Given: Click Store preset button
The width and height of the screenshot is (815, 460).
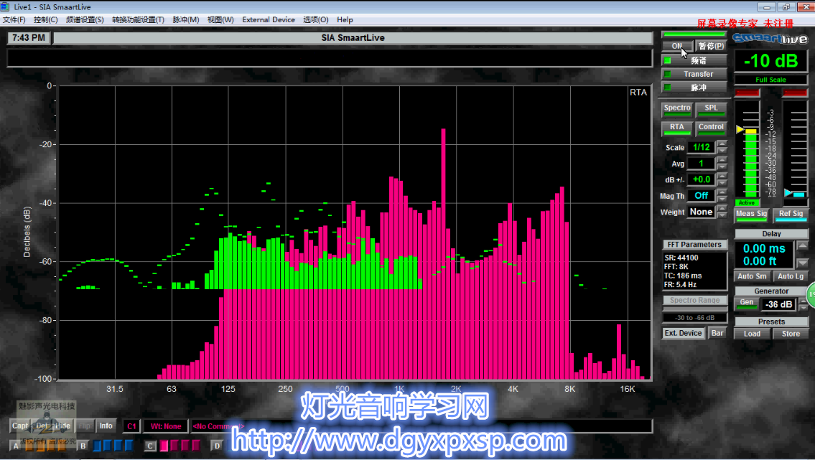Looking at the screenshot, I should tap(791, 334).
